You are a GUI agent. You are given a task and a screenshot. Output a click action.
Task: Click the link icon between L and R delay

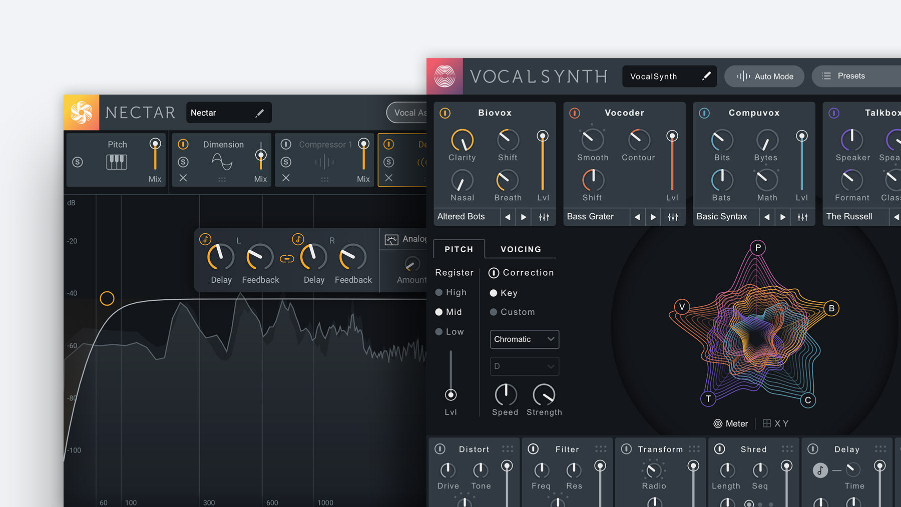coord(287,259)
